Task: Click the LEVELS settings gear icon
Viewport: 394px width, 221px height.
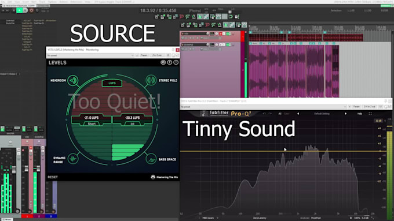Action: (163, 62)
